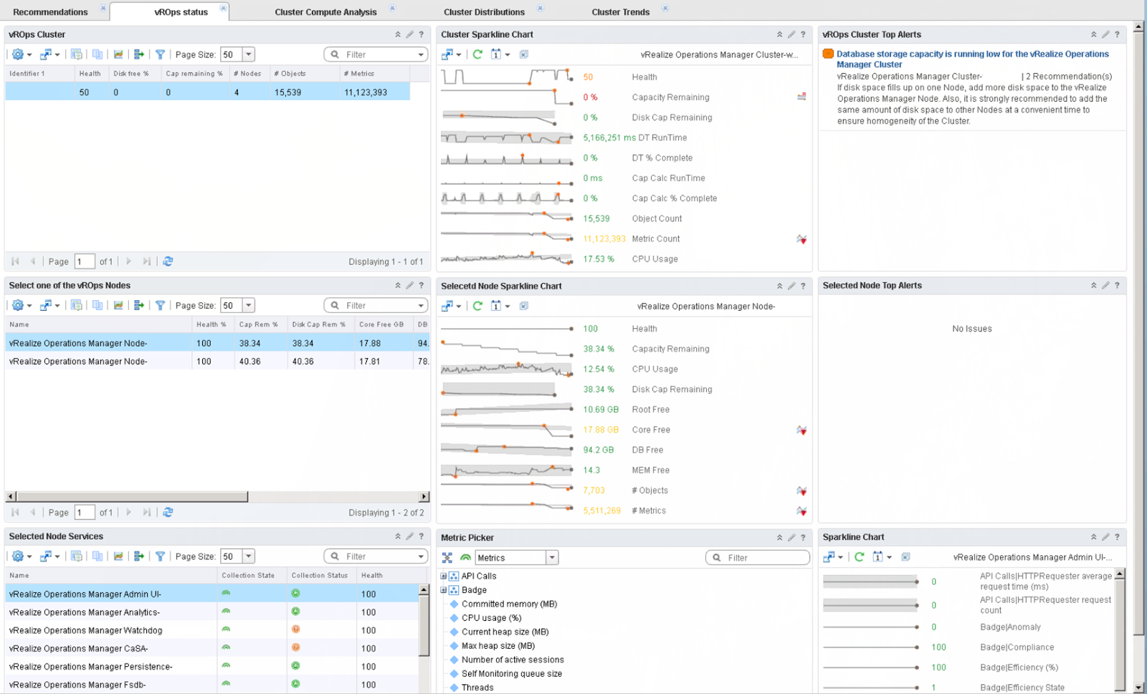Image resolution: width=1147 pixels, height=694 pixels.
Task: Select the CPU usage (%) metric
Action: [x=491, y=618]
